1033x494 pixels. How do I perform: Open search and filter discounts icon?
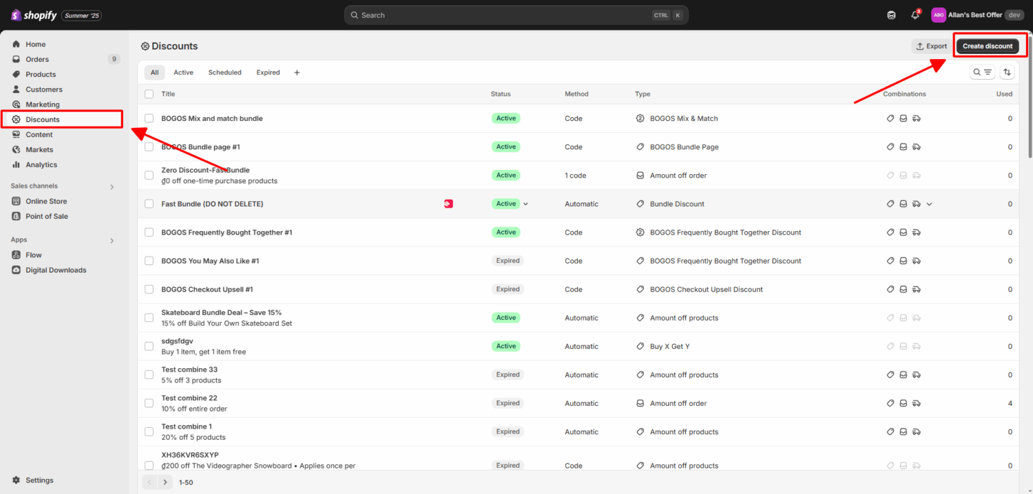pos(982,72)
